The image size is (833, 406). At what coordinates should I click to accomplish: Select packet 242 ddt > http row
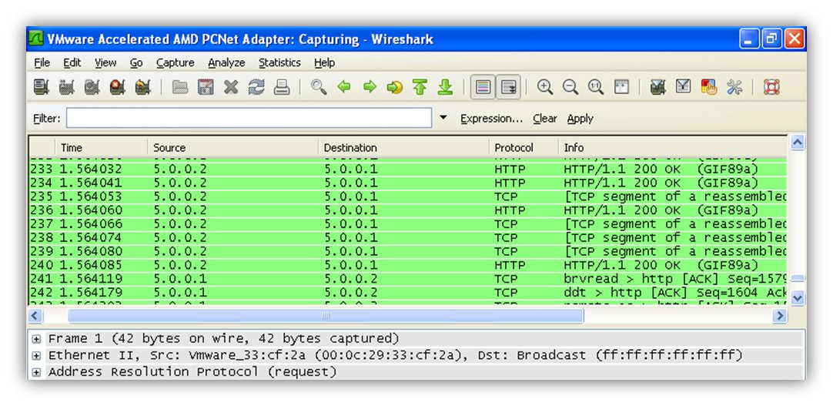pyautogui.click(x=407, y=293)
